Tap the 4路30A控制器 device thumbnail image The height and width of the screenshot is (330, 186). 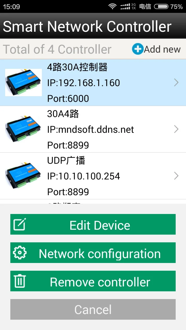24,82
